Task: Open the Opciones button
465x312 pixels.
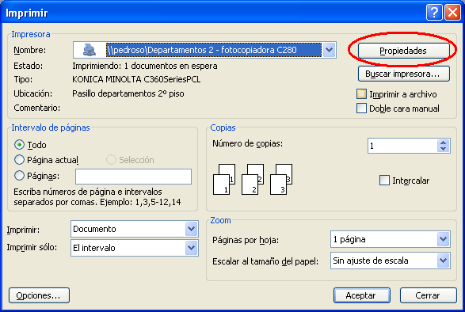Action: 39,295
